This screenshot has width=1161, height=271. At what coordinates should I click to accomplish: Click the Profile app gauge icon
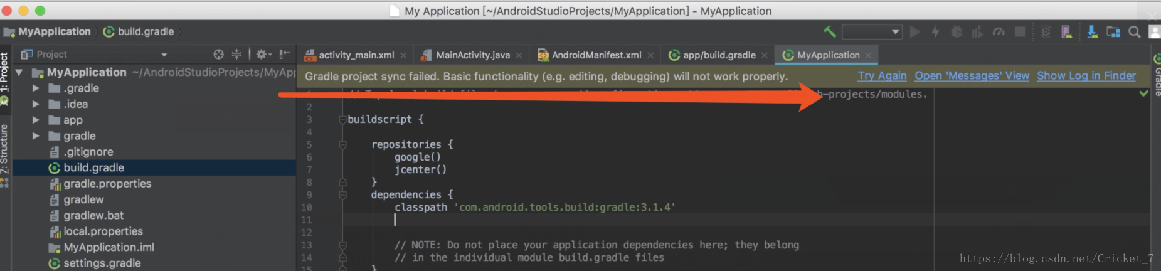(x=999, y=31)
